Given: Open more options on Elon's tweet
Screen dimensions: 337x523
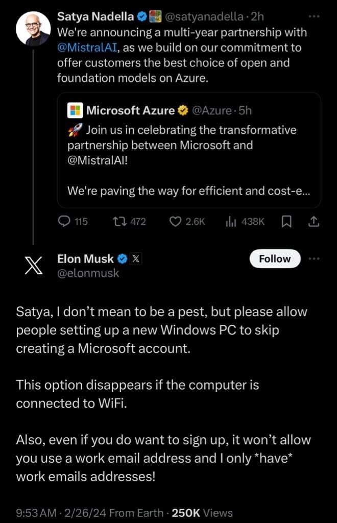Looking at the screenshot, I should [314, 259].
